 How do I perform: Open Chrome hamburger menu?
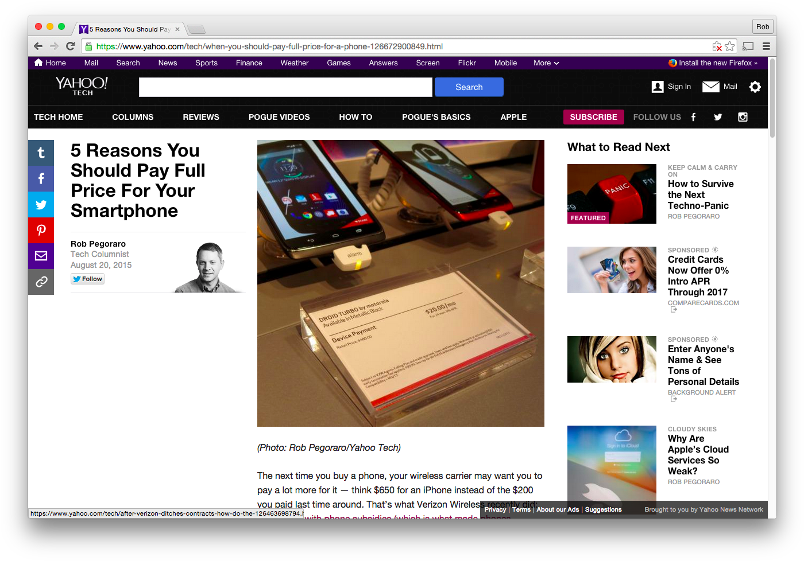[x=766, y=46]
